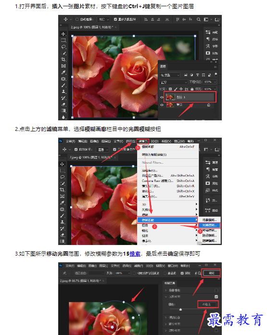Choose the highlighted blur gallery menu entry
The height and width of the screenshot is (335, 267).
[167, 220]
